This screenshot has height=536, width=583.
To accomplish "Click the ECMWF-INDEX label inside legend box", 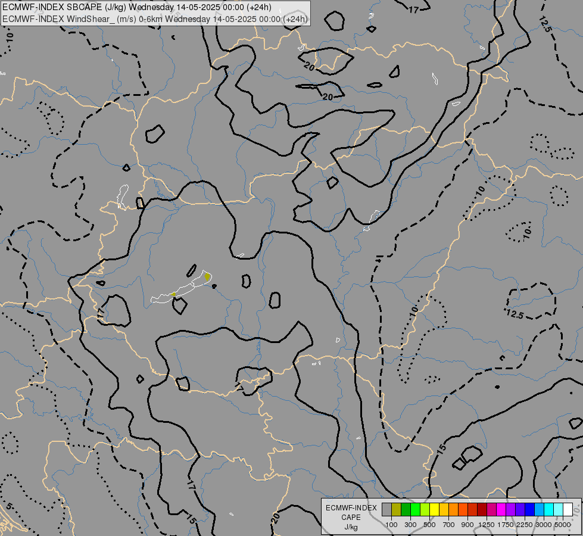I will (x=351, y=508).
